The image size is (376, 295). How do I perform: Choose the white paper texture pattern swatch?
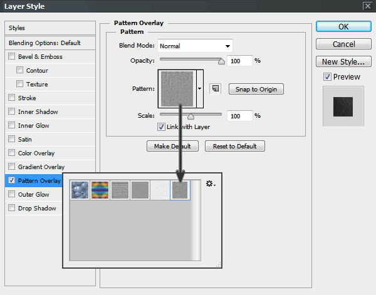(160, 190)
